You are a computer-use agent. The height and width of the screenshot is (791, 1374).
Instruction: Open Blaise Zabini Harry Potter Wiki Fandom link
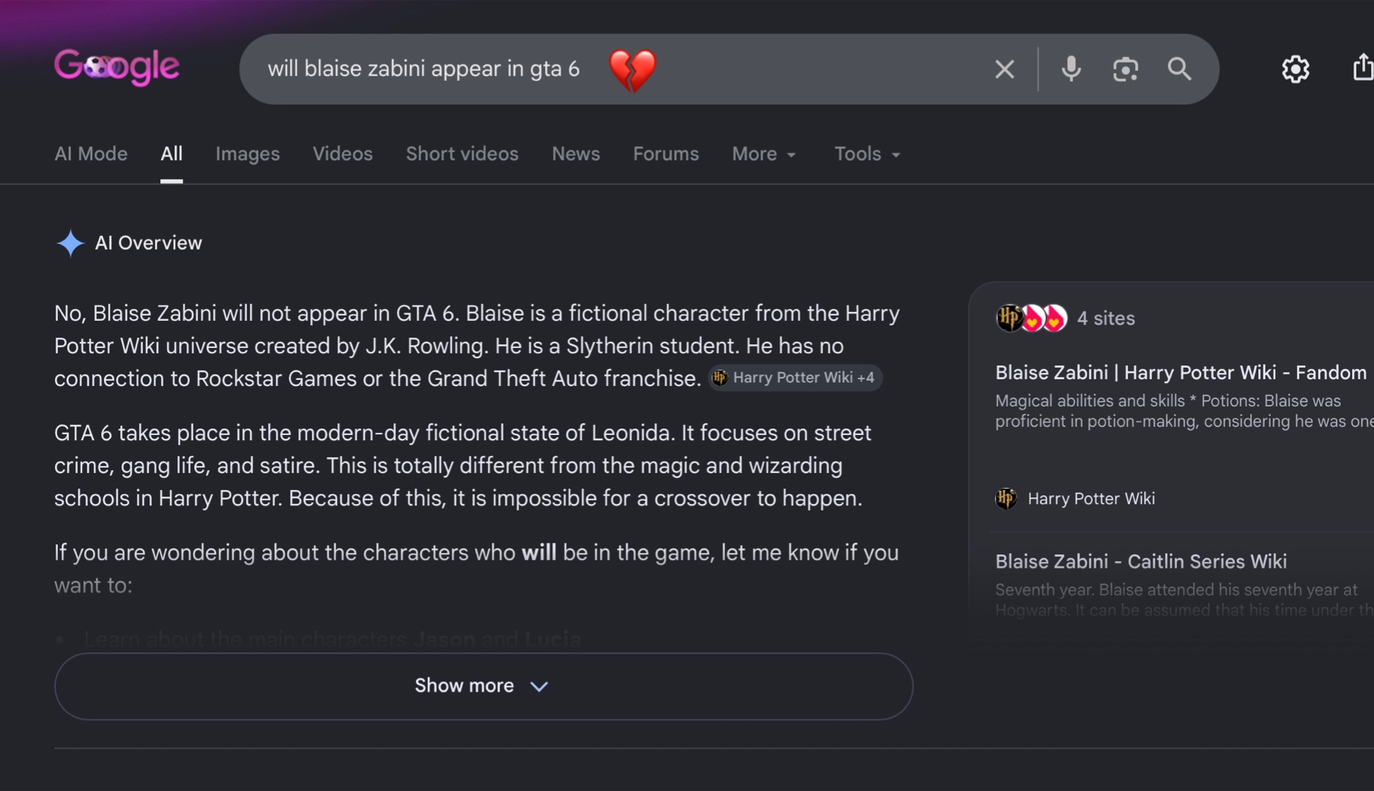coord(1181,373)
